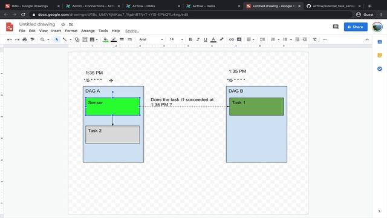Open the Edit menu
The height and width of the screenshot is (218, 387).
(x=32, y=31)
